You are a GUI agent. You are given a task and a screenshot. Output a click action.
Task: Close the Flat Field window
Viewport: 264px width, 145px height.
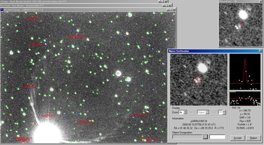point(170,6)
